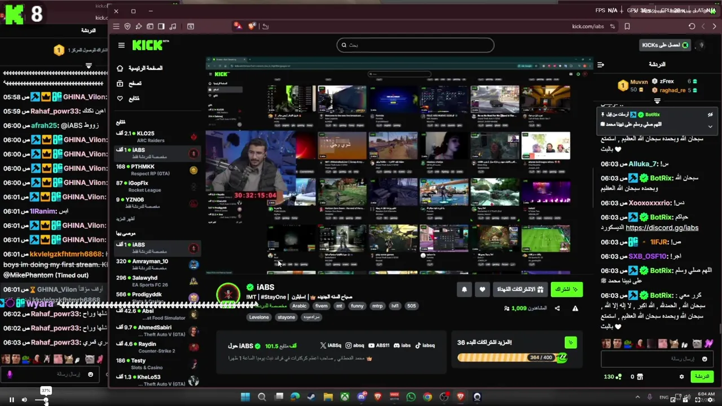Open the iabsq TikTok link
Screen dimensions: 722x406
(425, 346)
